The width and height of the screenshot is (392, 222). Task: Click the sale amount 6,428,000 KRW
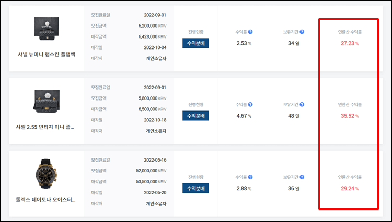[152, 36]
